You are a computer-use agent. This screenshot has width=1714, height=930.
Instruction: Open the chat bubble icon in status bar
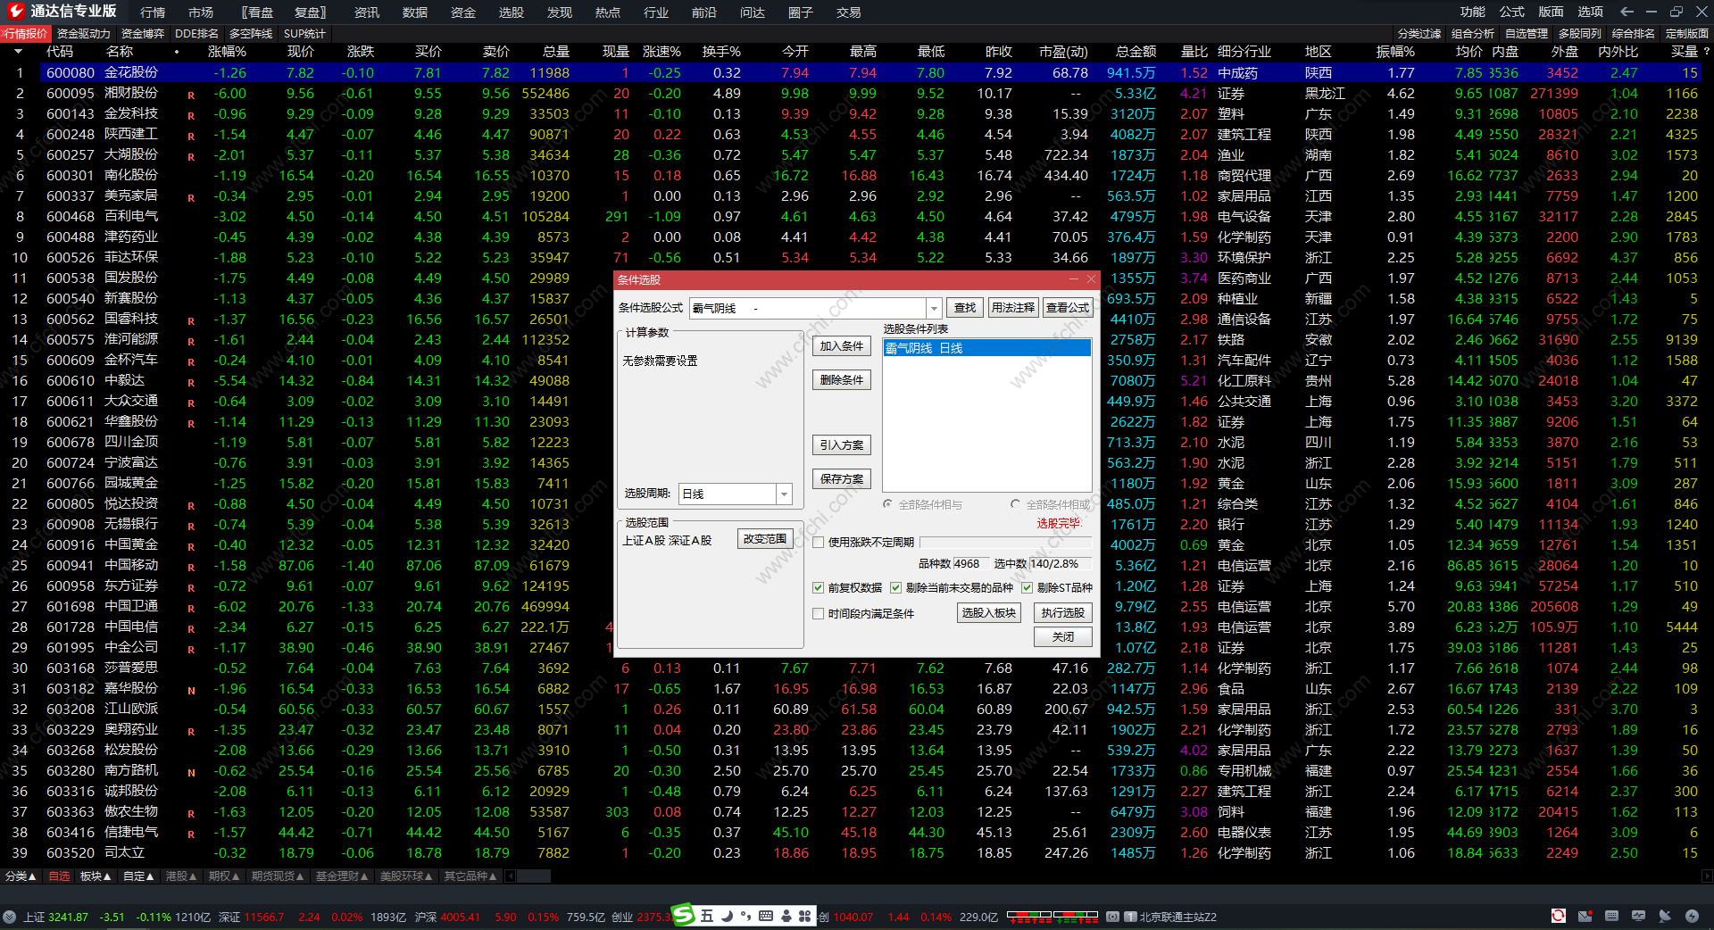coord(1638,916)
